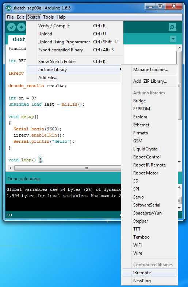
Task: Select the NewPing contributed library
Action: pyautogui.click(x=149, y=281)
